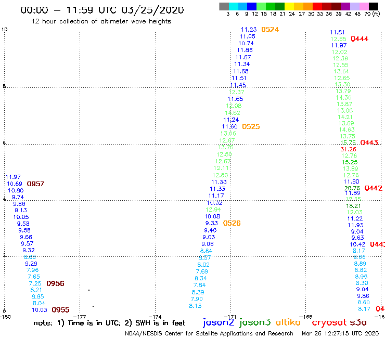Click the dark red 0956 time label
Viewport: 385px width, 338px height.
(56, 283)
